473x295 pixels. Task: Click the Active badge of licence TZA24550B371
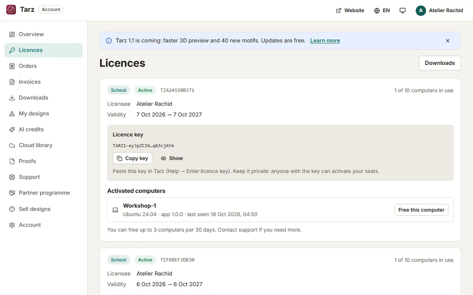[145, 90]
